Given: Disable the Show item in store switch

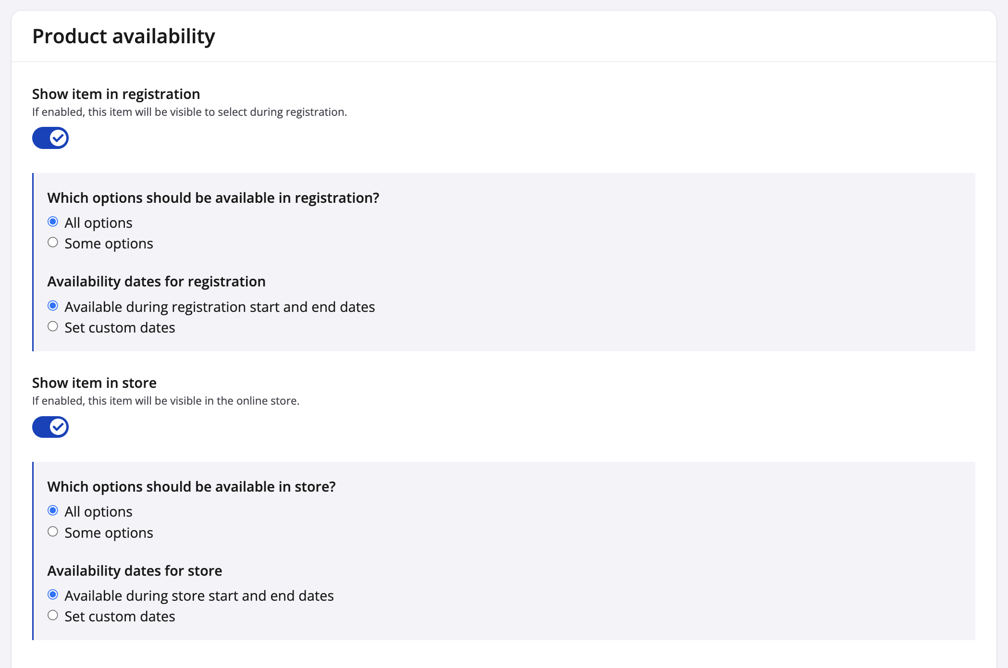Looking at the screenshot, I should pos(50,427).
